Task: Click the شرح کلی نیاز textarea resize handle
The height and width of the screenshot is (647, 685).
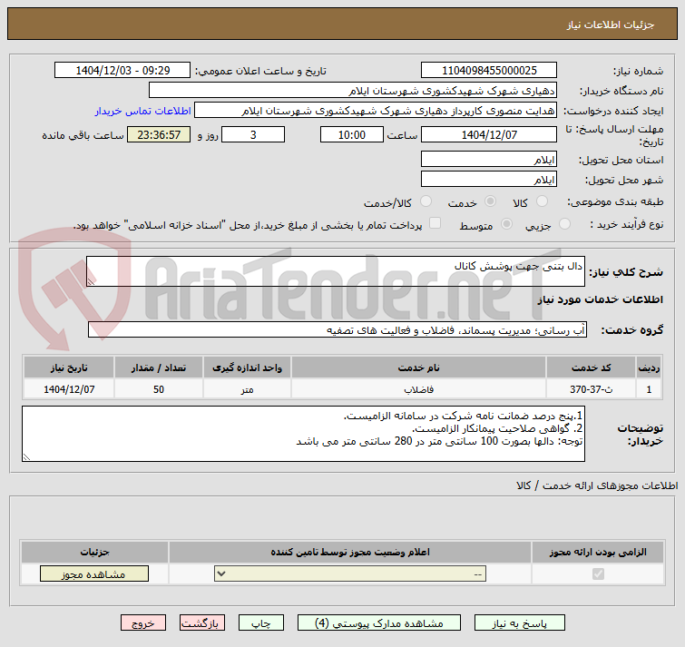Action: (91, 282)
